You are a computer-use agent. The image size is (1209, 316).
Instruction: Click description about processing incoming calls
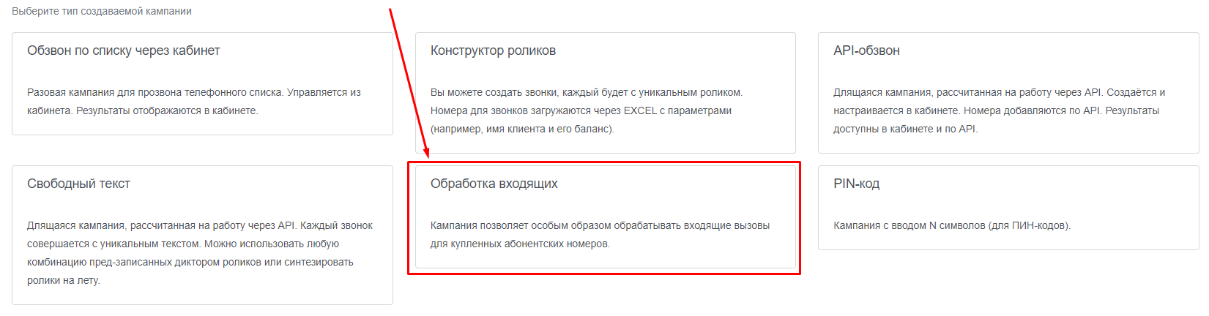[600, 235]
